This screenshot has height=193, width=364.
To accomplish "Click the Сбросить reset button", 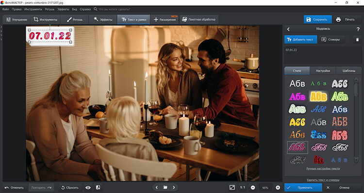I will [x=69, y=188].
